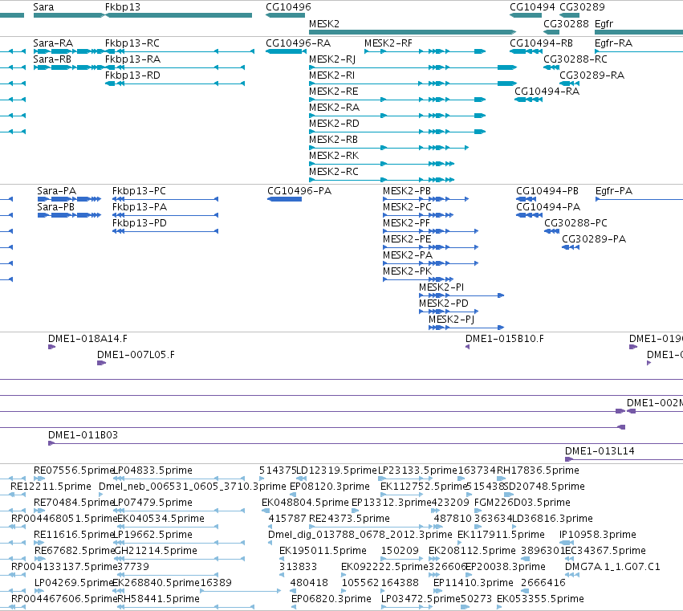Select the RE24373.5prime EST label

(349, 519)
